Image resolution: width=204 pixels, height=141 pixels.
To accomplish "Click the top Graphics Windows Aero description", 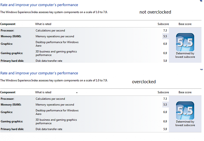I will pos(57,44).
